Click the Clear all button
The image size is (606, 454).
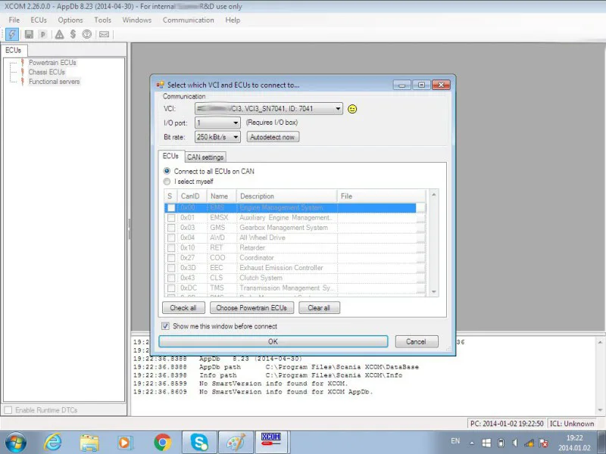319,308
